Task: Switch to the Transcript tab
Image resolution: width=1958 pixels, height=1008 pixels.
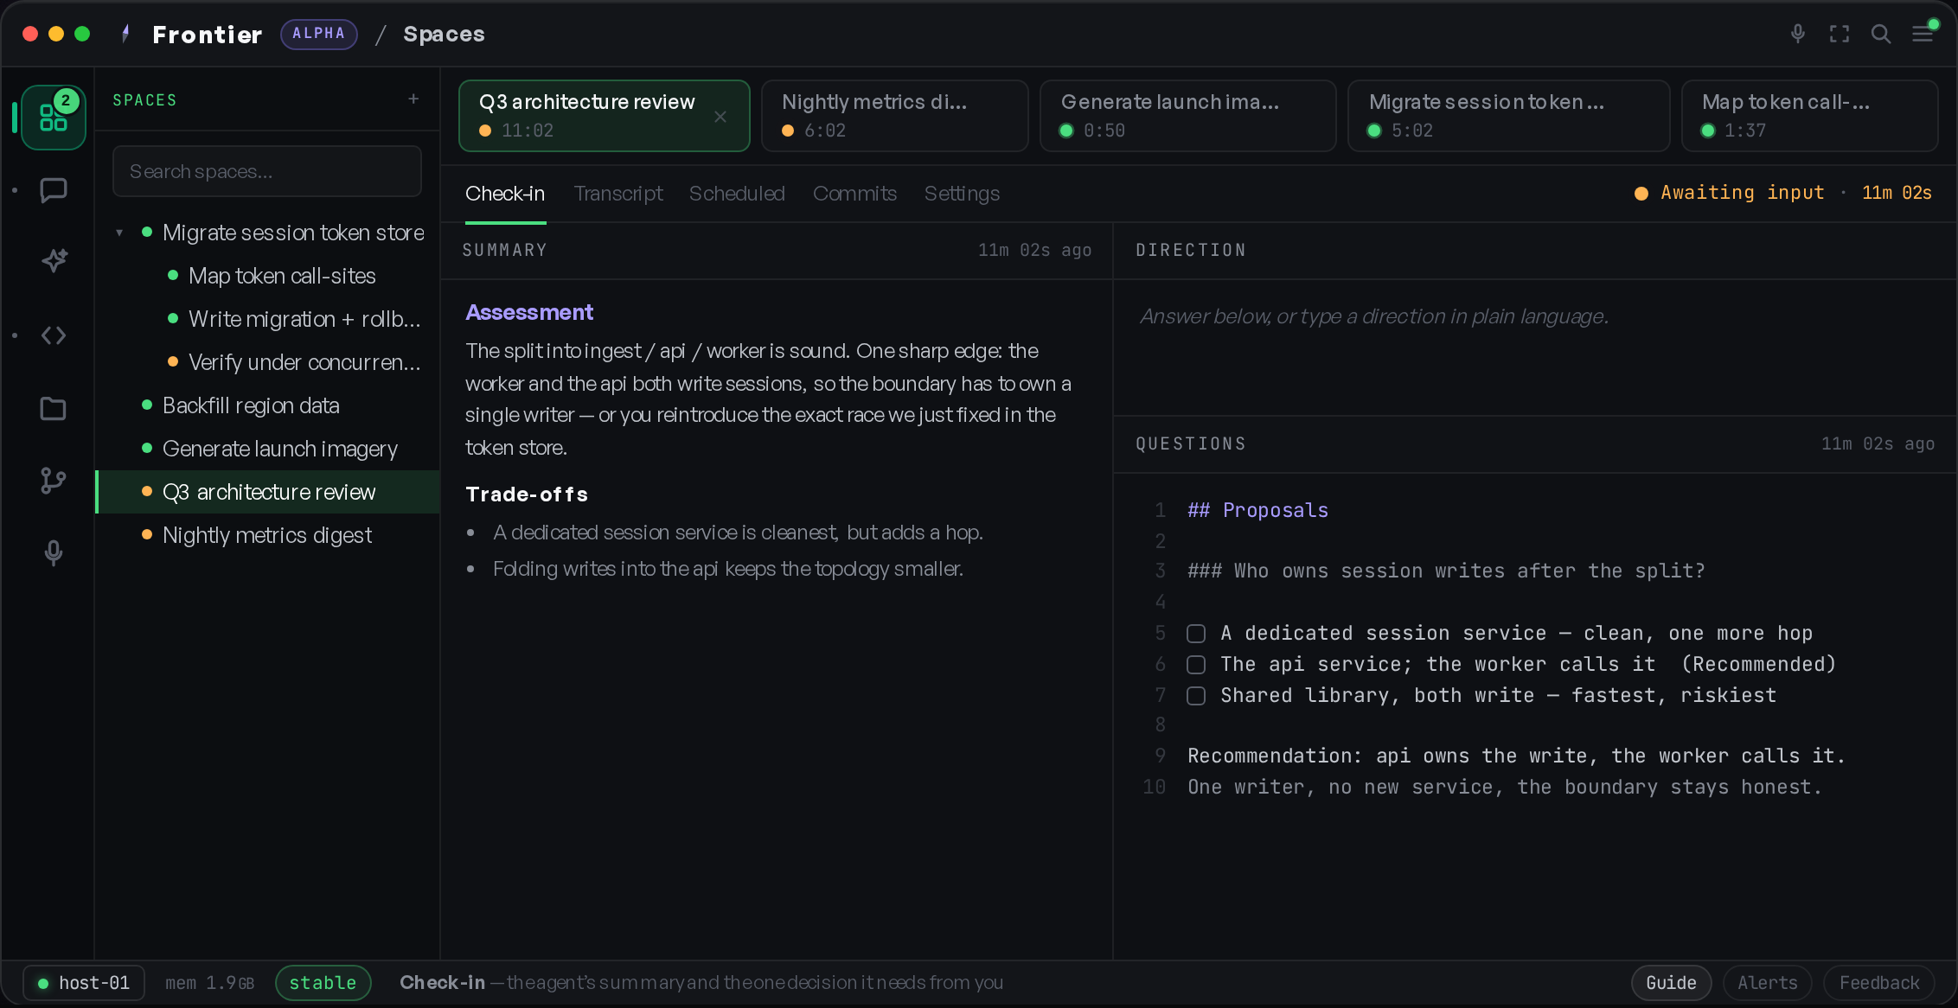Action: (x=618, y=194)
